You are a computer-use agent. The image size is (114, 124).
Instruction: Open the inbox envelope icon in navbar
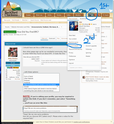pos(96,15)
